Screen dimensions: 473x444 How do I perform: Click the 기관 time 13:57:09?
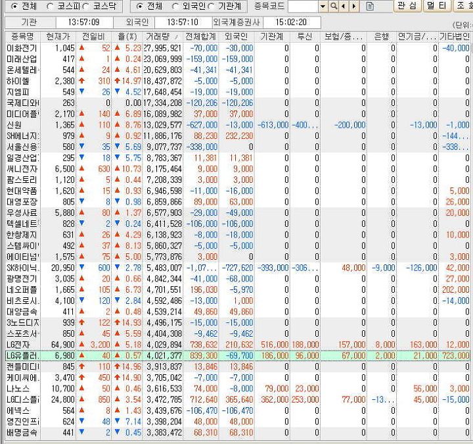tap(84, 22)
